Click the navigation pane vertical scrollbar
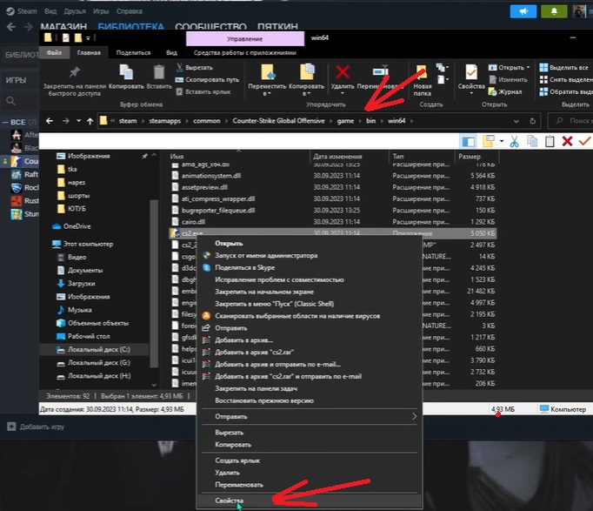 [154, 283]
